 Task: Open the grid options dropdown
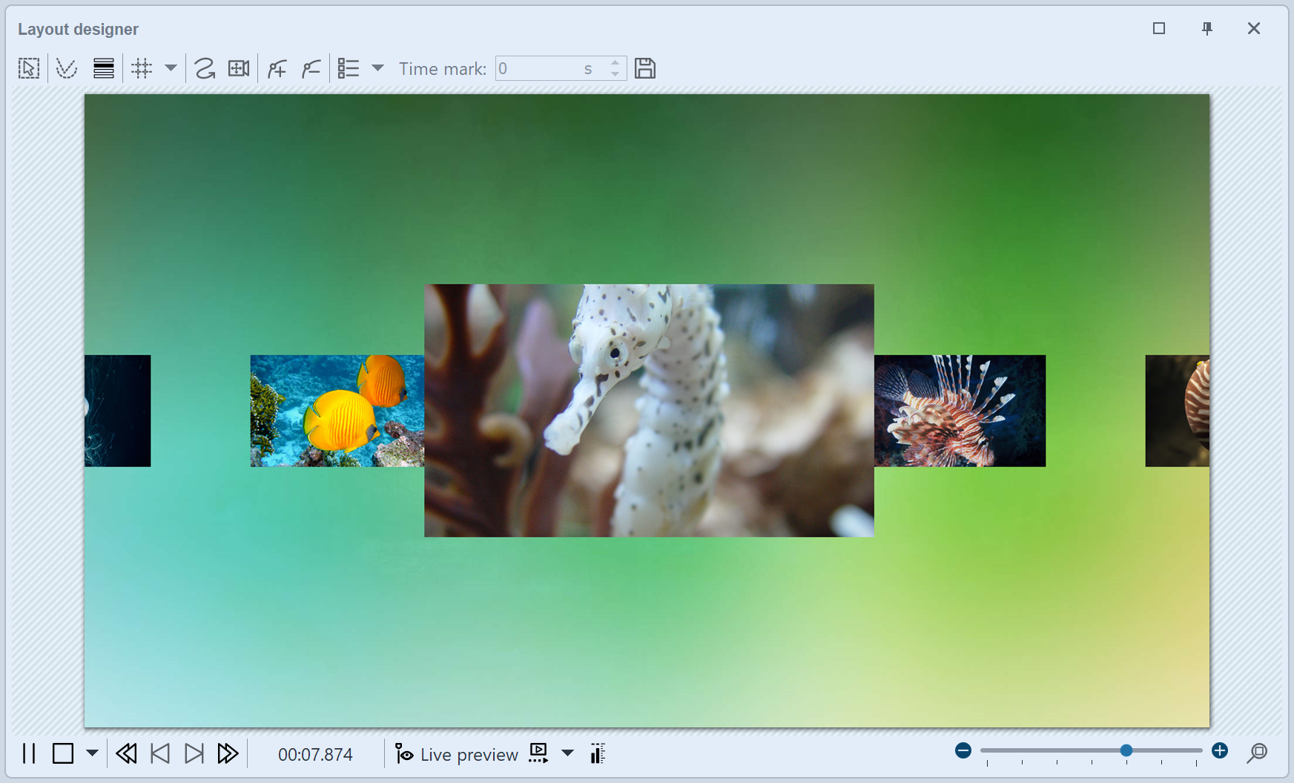click(171, 68)
